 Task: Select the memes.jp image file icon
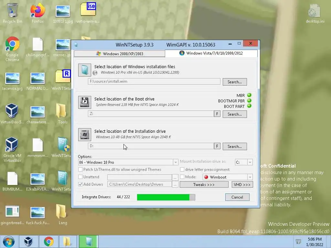pyautogui.click(x=62, y=47)
